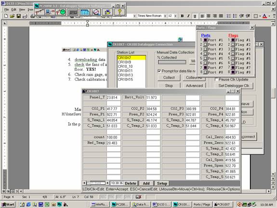Click Word's New Document icon

[6, 16]
